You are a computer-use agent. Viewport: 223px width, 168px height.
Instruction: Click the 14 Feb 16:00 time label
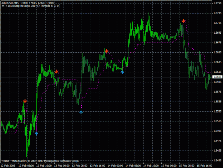click(x=151, y=166)
